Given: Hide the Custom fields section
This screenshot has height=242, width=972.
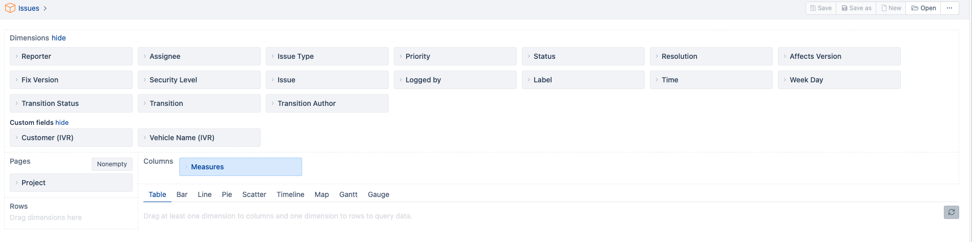Looking at the screenshot, I should [x=62, y=123].
